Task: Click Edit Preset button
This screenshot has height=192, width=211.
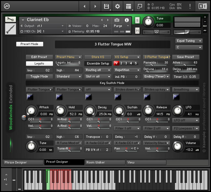Action: (39, 57)
